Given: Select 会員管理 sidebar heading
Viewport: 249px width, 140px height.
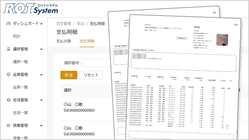Looking at the screenshot, I should click(x=20, y=75).
